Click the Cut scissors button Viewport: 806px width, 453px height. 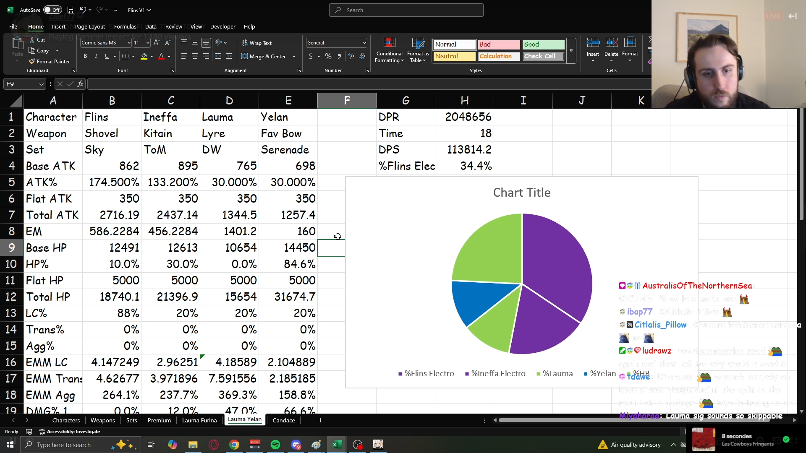click(37, 39)
